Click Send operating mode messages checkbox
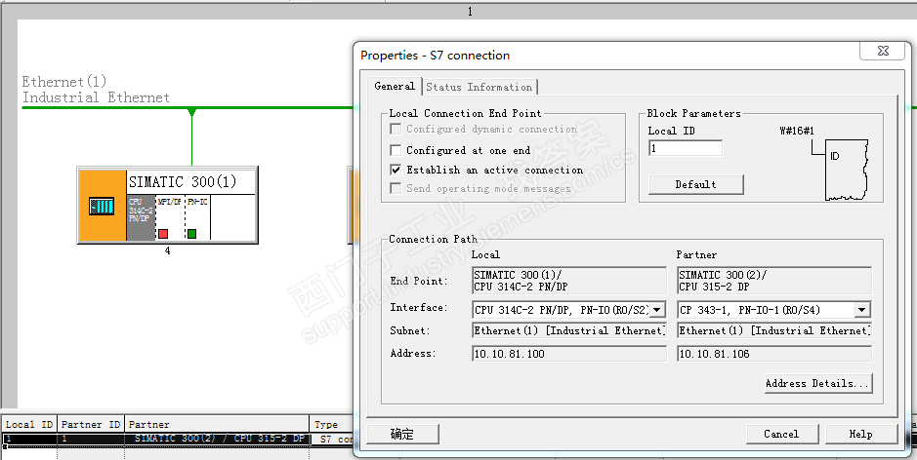Screen dimensions: 917x460 [x=396, y=188]
